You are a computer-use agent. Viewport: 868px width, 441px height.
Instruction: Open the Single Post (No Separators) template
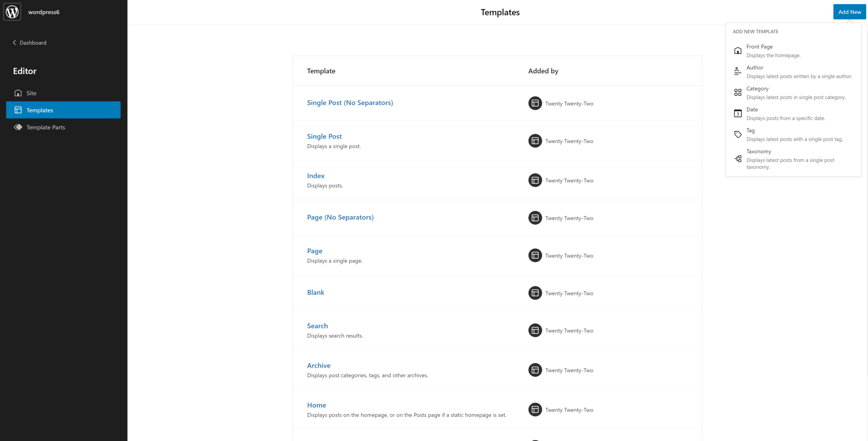pyautogui.click(x=350, y=103)
